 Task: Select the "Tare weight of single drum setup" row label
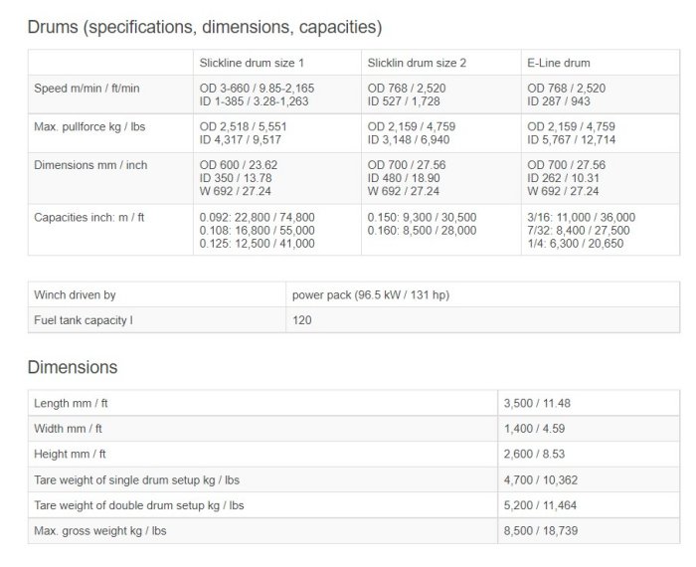pyautogui.click(x=137, y=480)
